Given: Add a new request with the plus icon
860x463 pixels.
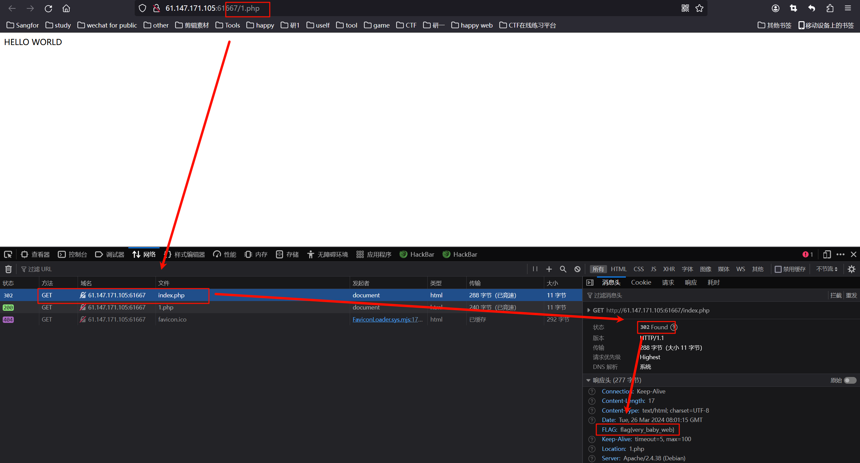Looking at the screenshot, I should (549, 269).
